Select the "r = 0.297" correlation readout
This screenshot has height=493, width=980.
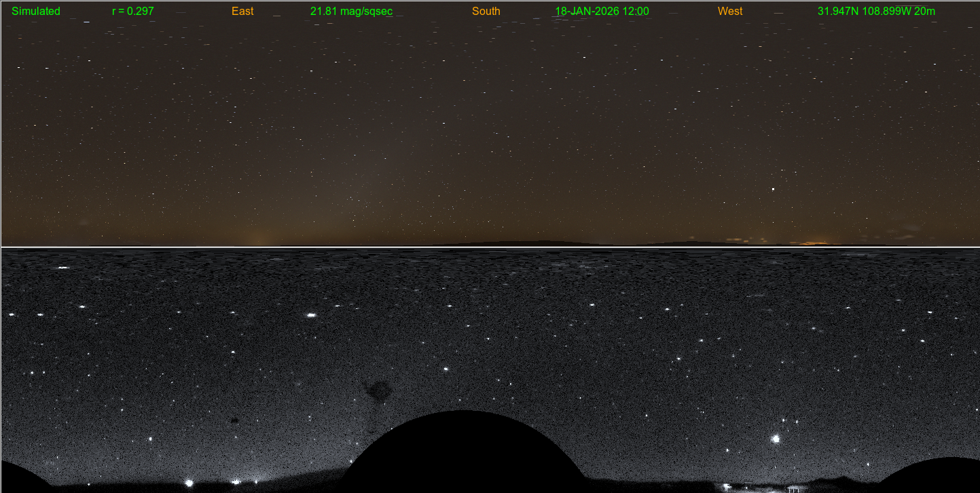coord(132,12)
